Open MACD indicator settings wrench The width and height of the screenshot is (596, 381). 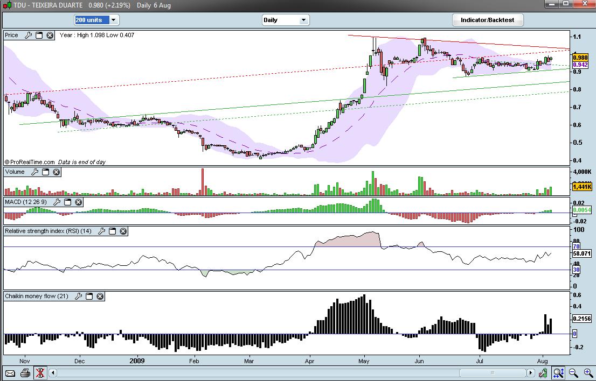pos(57,202)
